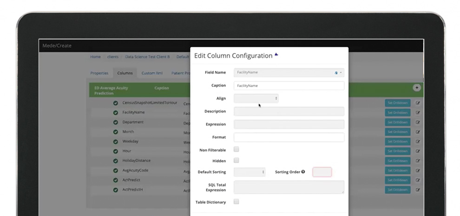Click Set Drilldown for FacilityName row
The width and height of the screenshot is (460, 216).
(398, 113)
